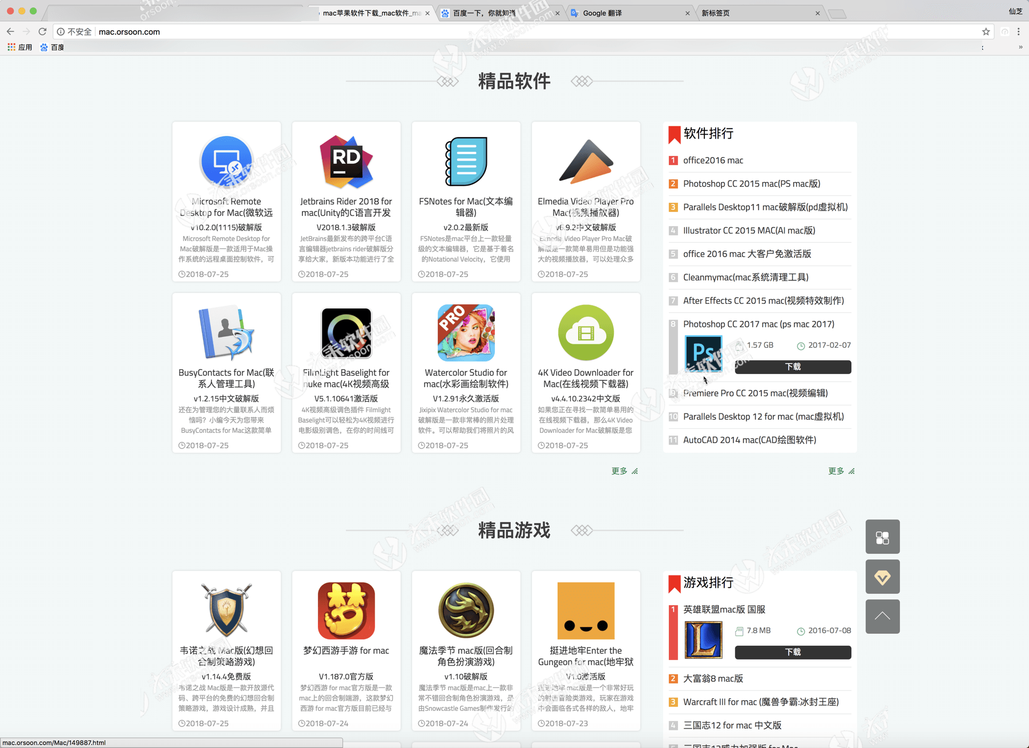
Task: Open 百度 bookmark in bookmarks bar
Action: (x=52, y=47)
